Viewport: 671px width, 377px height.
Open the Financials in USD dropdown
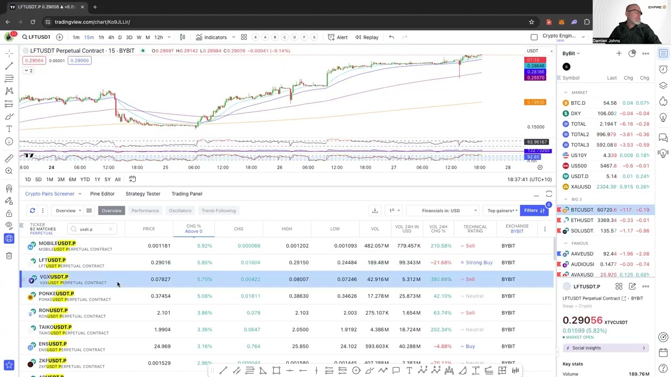click(450, 210)
